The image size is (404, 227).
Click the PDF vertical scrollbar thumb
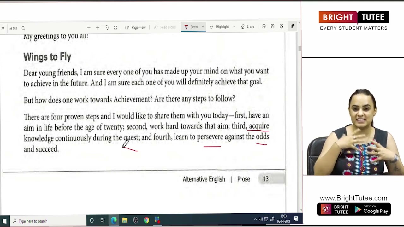(x=300, y=48)
